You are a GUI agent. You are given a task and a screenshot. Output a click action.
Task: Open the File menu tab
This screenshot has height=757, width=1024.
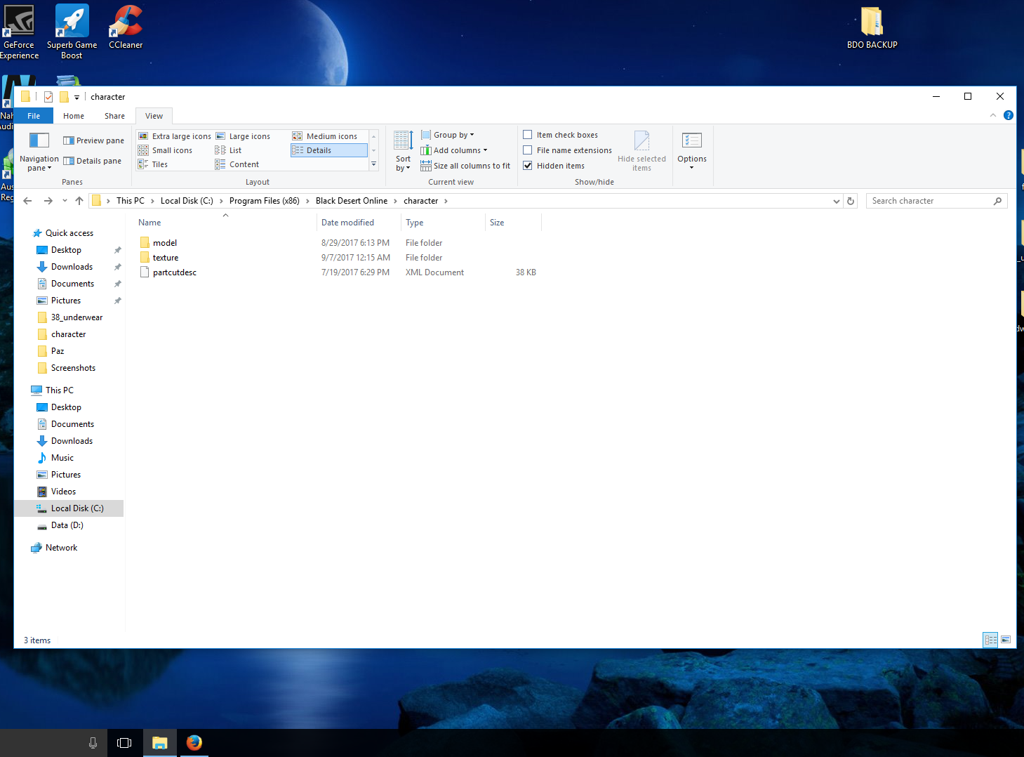click(x=34, y=116)
